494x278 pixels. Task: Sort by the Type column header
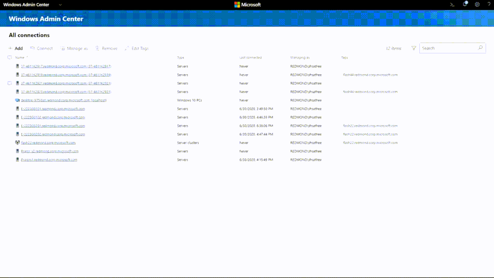click(180, 58)
